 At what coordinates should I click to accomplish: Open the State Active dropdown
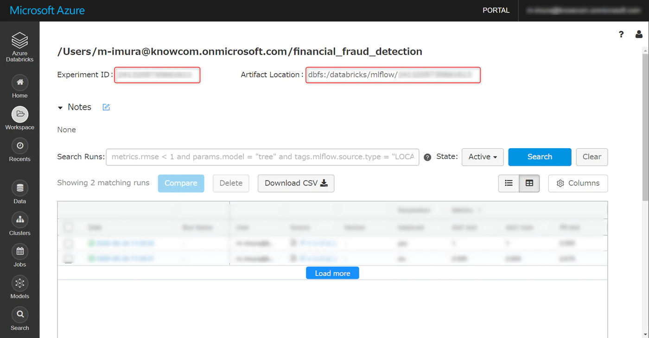pos(483,157)
